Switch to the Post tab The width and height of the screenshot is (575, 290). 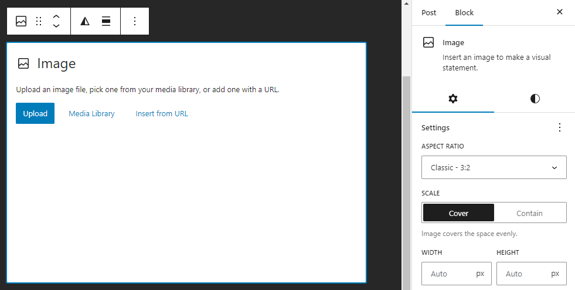pos(428,12)
